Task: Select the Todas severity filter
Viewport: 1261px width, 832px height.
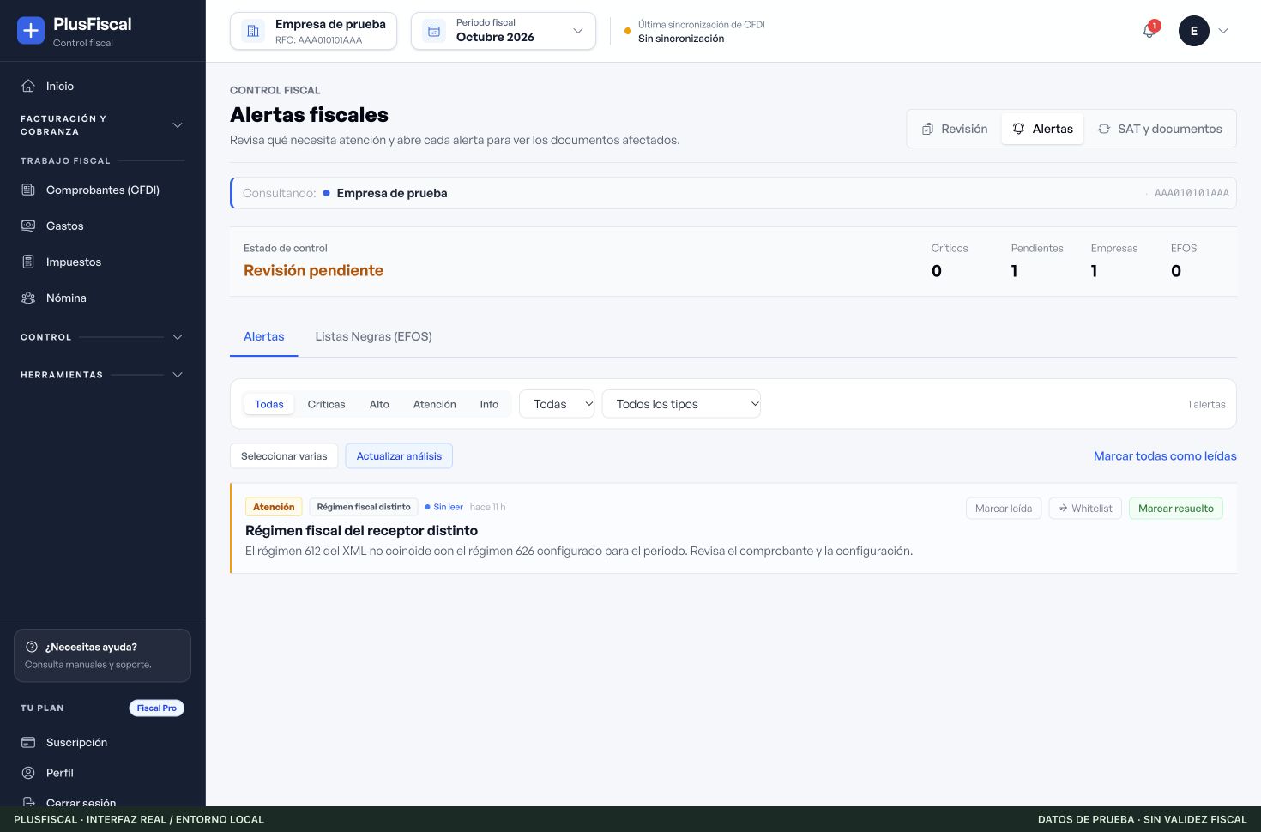Action: point(269,404)
